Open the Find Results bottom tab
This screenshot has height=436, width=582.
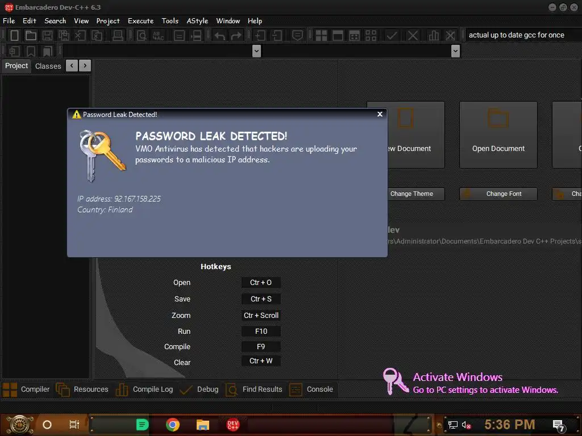(x=254, y=389)
